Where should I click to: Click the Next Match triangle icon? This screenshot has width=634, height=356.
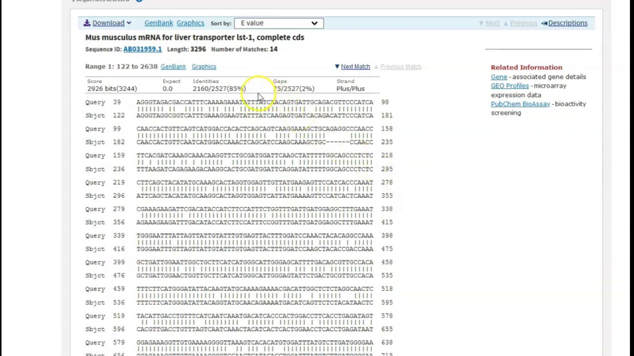pyautogui.click(x=337, y=66)
